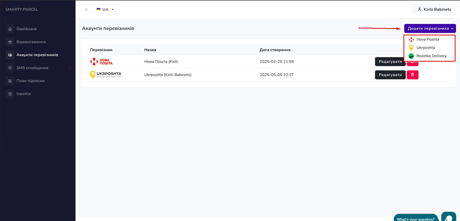Click the Dashboard home icon in sidebar
This screenshot has width=460, height=221.
pyautogui.click(x=10, y=29)
